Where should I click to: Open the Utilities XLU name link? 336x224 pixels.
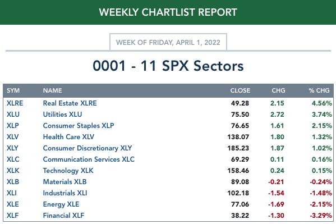click(62, 115)
